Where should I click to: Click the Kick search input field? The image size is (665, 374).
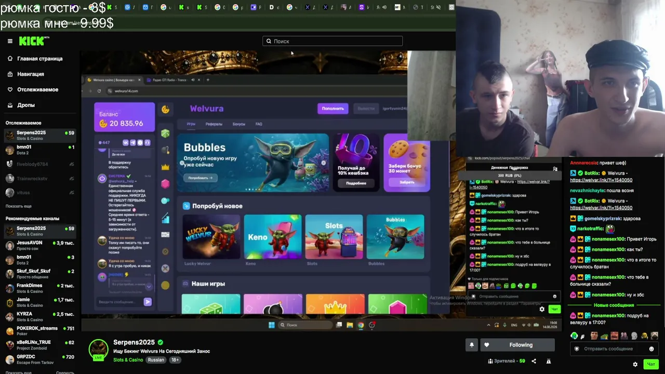point(332,41)
